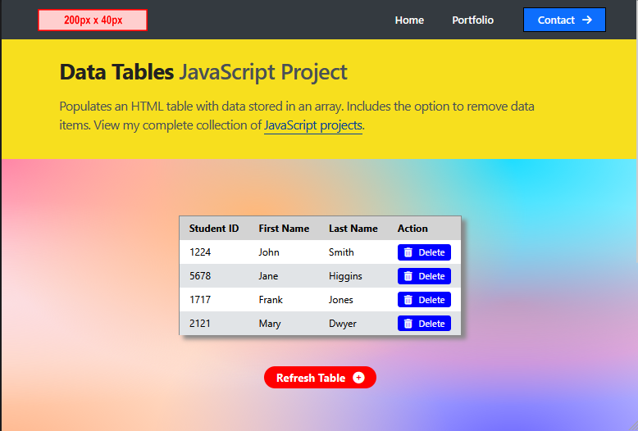Delete student 1717 using the Delete label
This screenshot has width=638, height=431.
431,300
